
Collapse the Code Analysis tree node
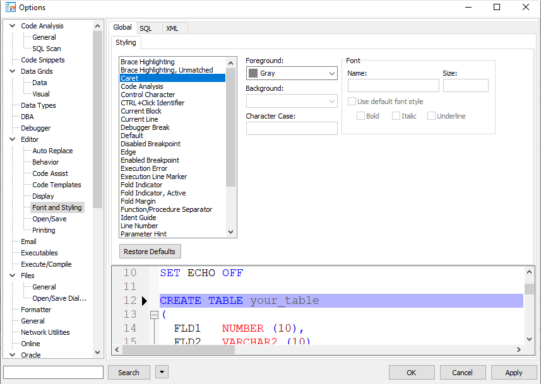[13, 26]
